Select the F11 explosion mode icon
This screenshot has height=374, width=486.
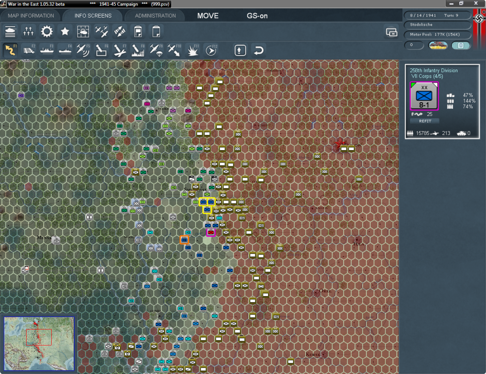pyautogui.click(x=193, y=50)
